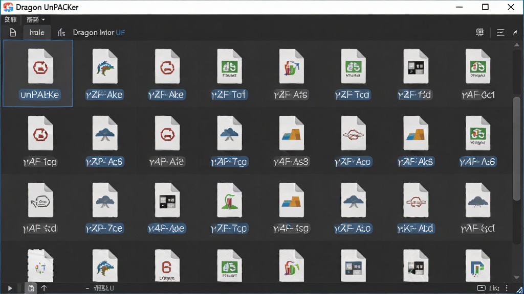Click the vertical dots icon in status bar
The image size is (524, 294).
tap(507, 288)
